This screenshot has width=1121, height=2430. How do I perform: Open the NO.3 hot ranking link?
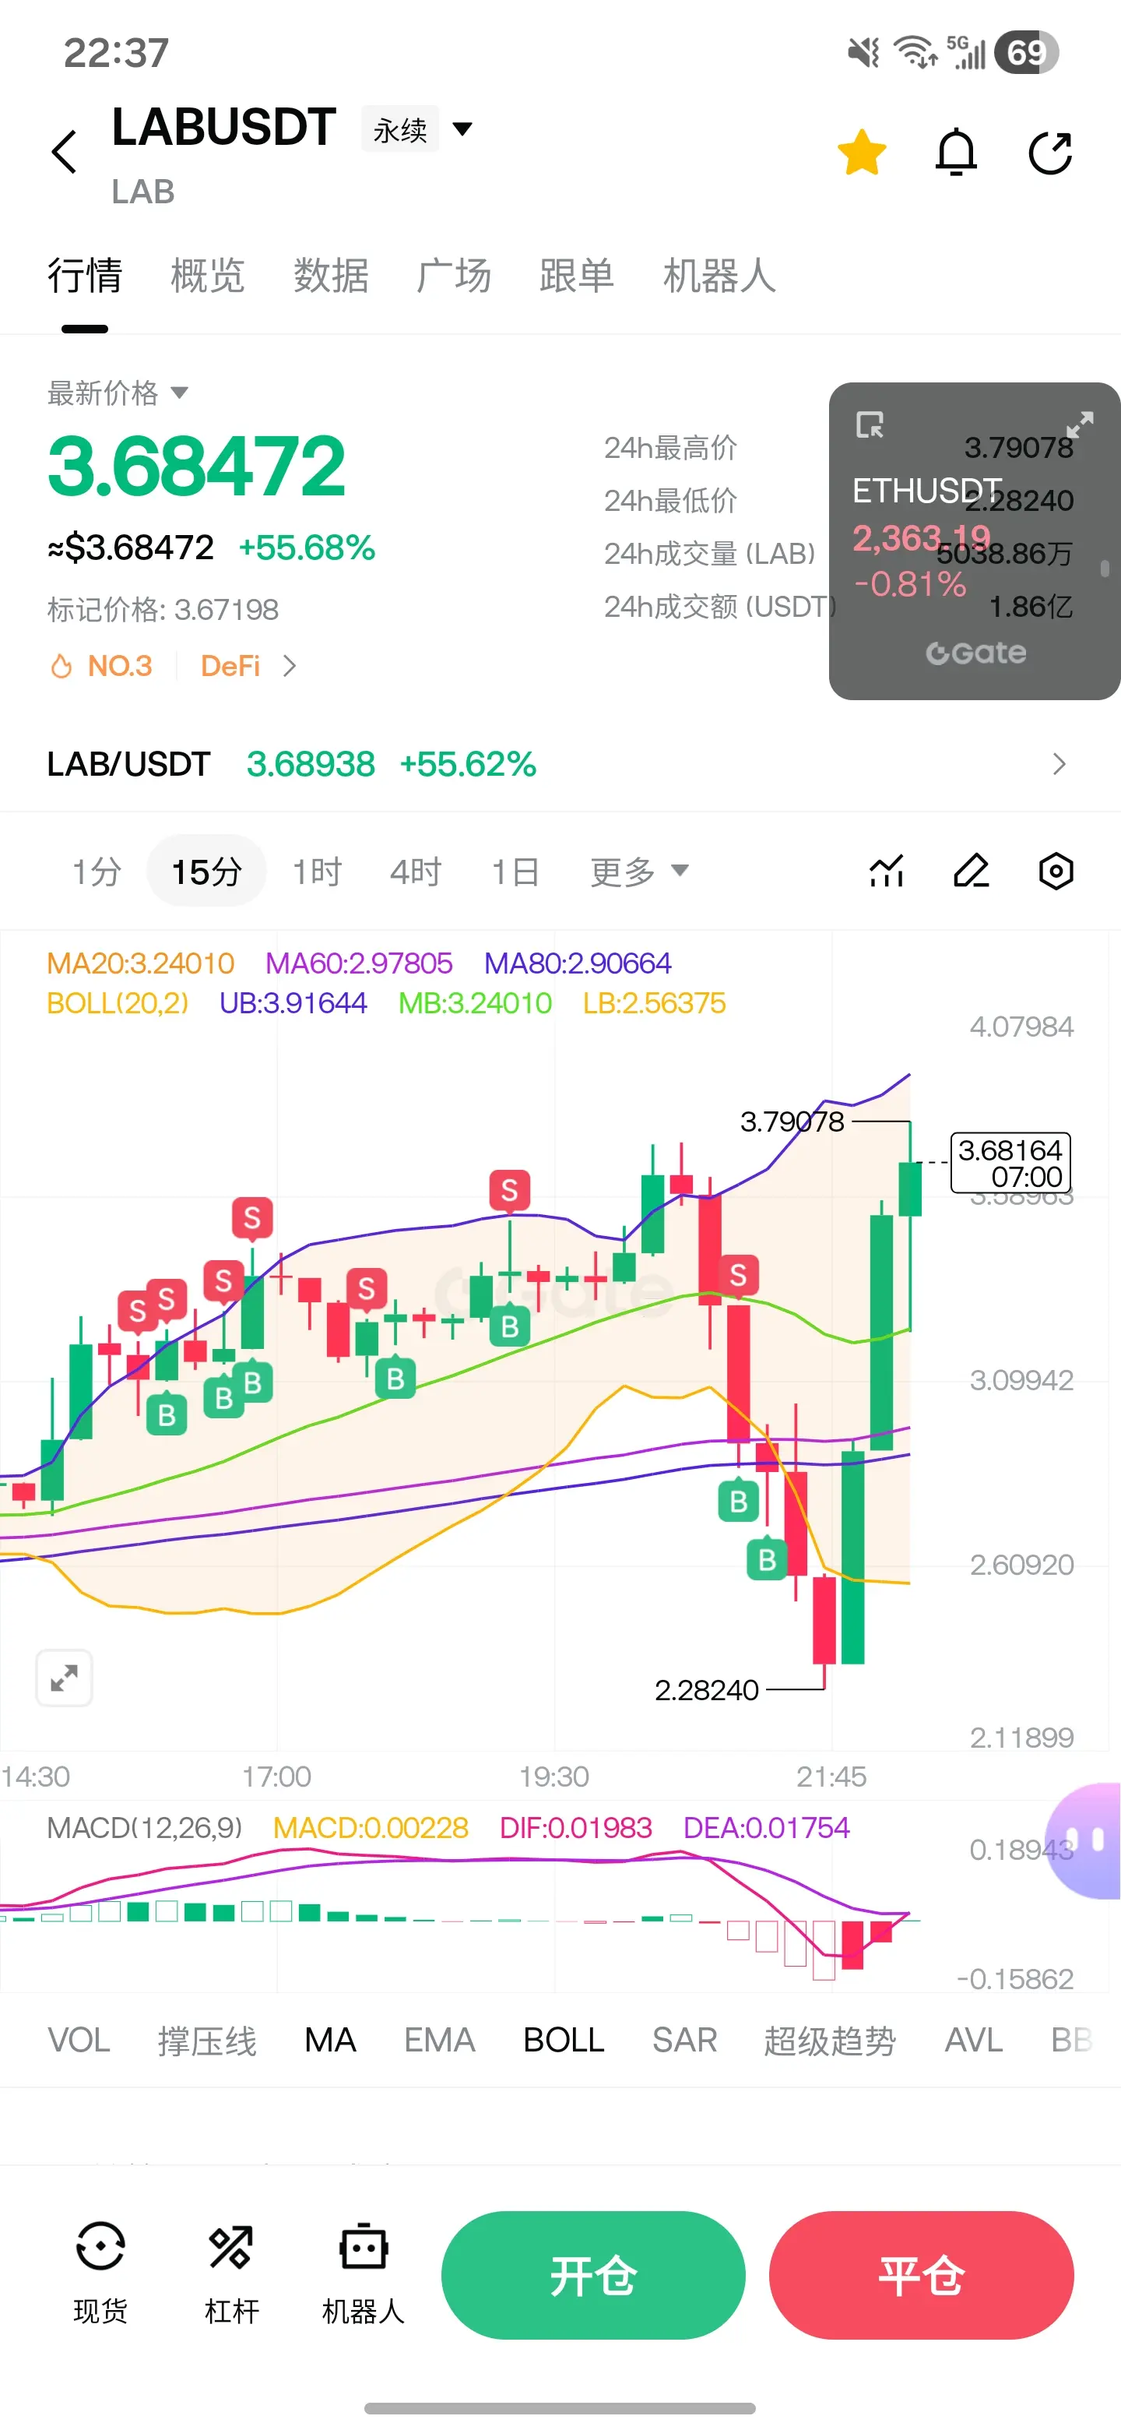(x=101, y=666)
